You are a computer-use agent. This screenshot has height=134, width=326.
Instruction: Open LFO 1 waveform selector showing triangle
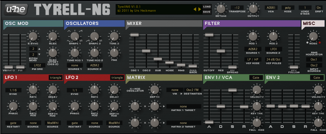coord(56,78)
